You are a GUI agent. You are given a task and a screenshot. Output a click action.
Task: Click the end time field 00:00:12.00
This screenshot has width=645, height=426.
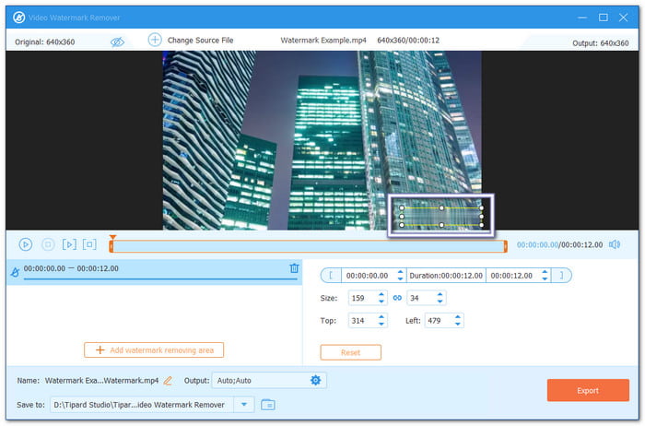pyautogui.click(x=511, y=276)
